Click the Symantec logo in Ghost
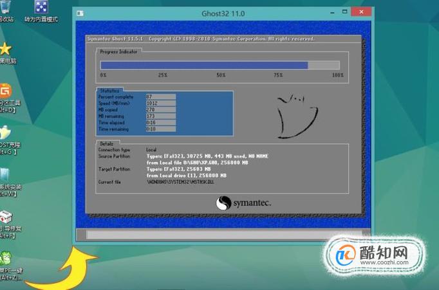Viewport: 439px width, 290px height. (x=243, y=203)
